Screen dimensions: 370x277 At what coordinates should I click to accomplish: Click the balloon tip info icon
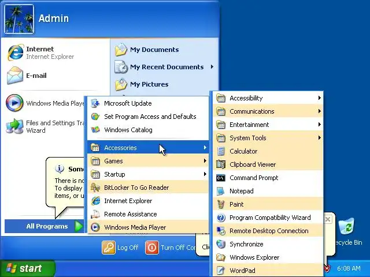click(60, 169)
